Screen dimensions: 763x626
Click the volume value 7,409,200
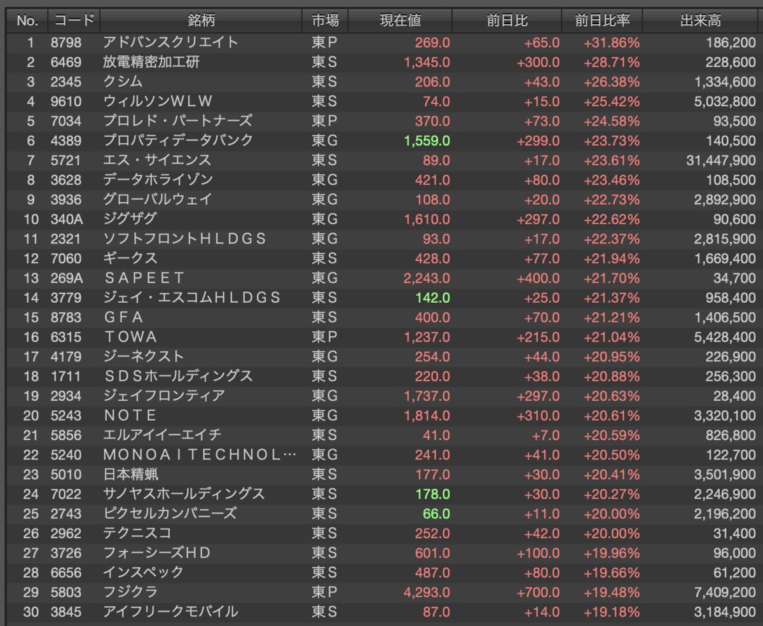pos(725,592)
